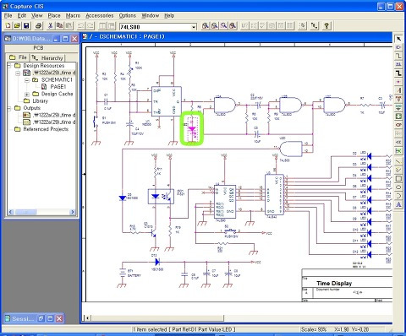Viewport: 406px width, 336px height.
Task: Click the project tree horizontal scrollbar
Action: [41, 212]
